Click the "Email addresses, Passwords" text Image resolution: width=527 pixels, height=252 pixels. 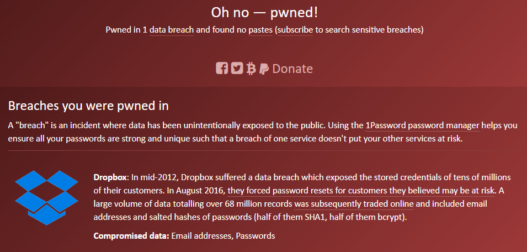223,236
